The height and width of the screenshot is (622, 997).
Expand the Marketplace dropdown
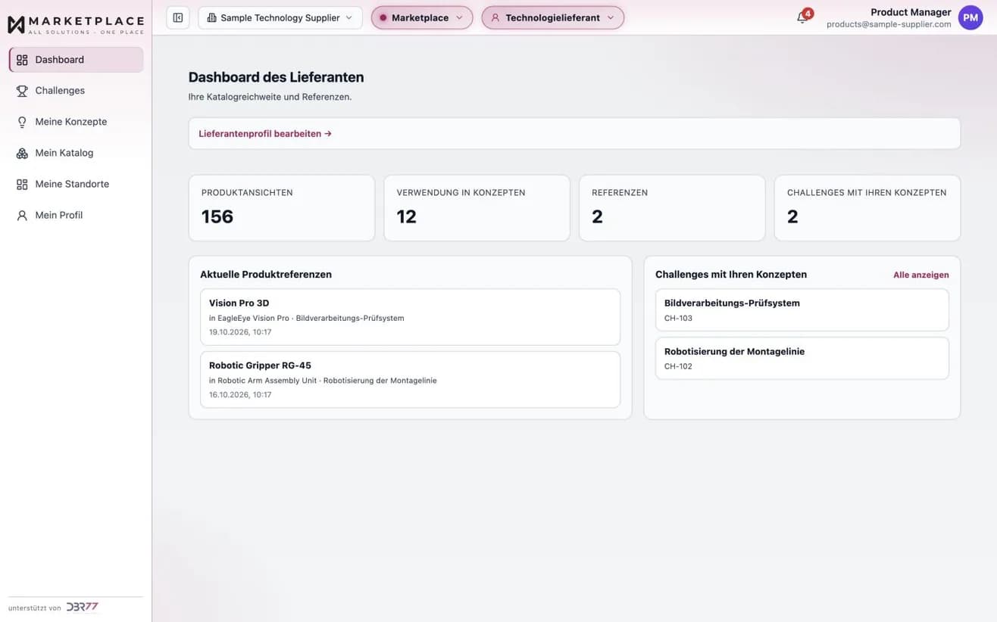coord(422,17)
